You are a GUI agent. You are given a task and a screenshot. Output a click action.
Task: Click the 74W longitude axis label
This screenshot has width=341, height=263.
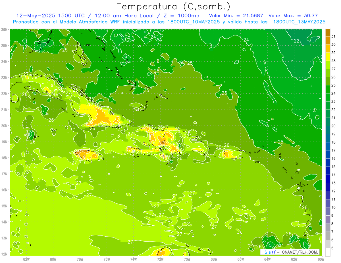(134, 259)
